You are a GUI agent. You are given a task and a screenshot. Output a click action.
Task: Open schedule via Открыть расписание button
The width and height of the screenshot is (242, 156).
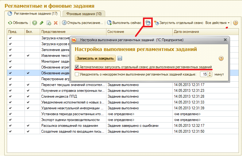tap(83, 23)
